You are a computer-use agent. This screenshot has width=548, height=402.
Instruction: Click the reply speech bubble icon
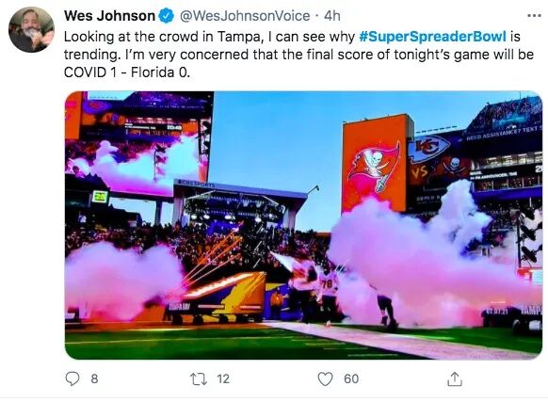(x=73, y=378)
